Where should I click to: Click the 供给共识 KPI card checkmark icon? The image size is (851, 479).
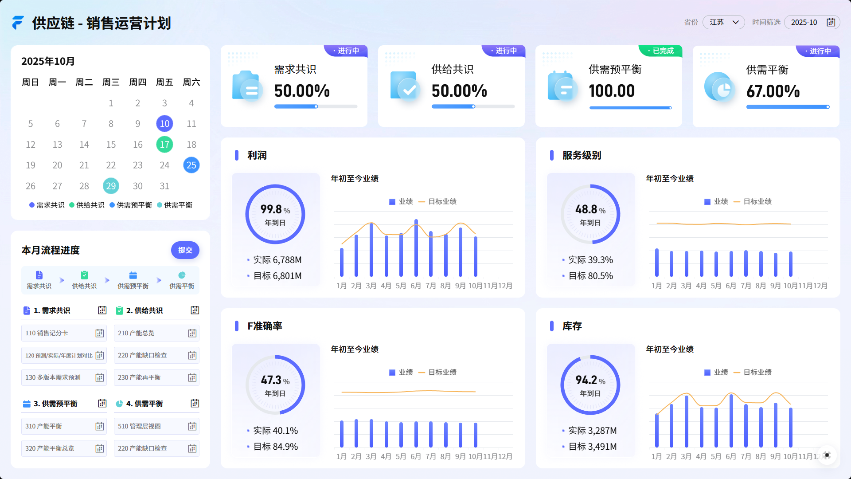tap(405, 86)
